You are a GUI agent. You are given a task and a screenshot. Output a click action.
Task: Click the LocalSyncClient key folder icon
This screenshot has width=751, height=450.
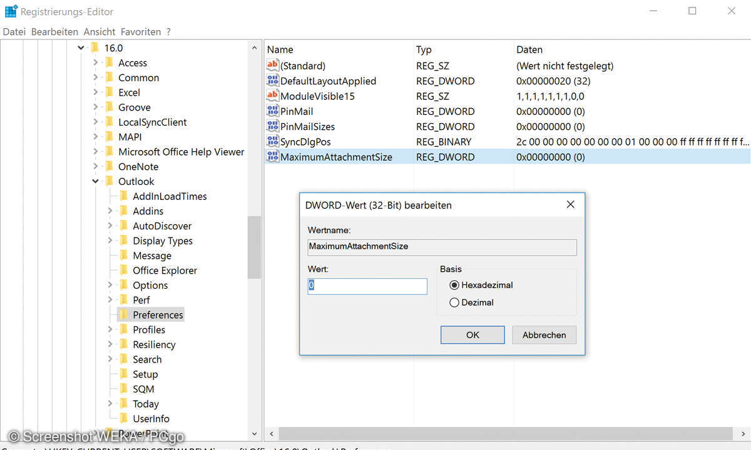109,122
